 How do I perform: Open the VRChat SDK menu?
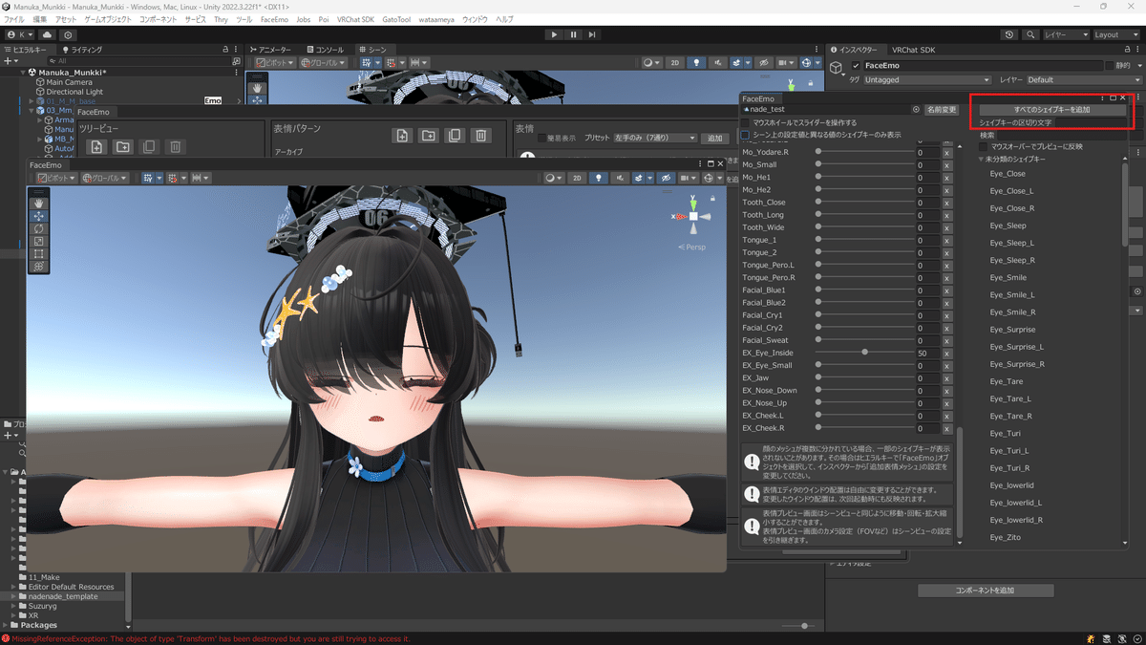355,19
